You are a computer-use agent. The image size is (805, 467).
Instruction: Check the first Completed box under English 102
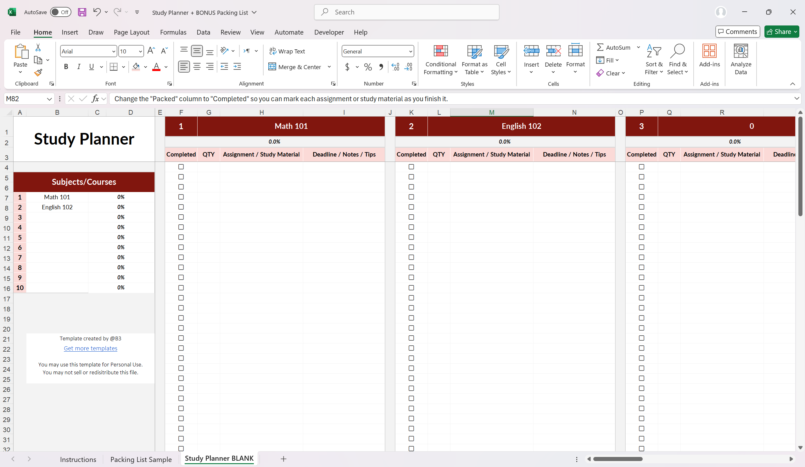point(411,167)
